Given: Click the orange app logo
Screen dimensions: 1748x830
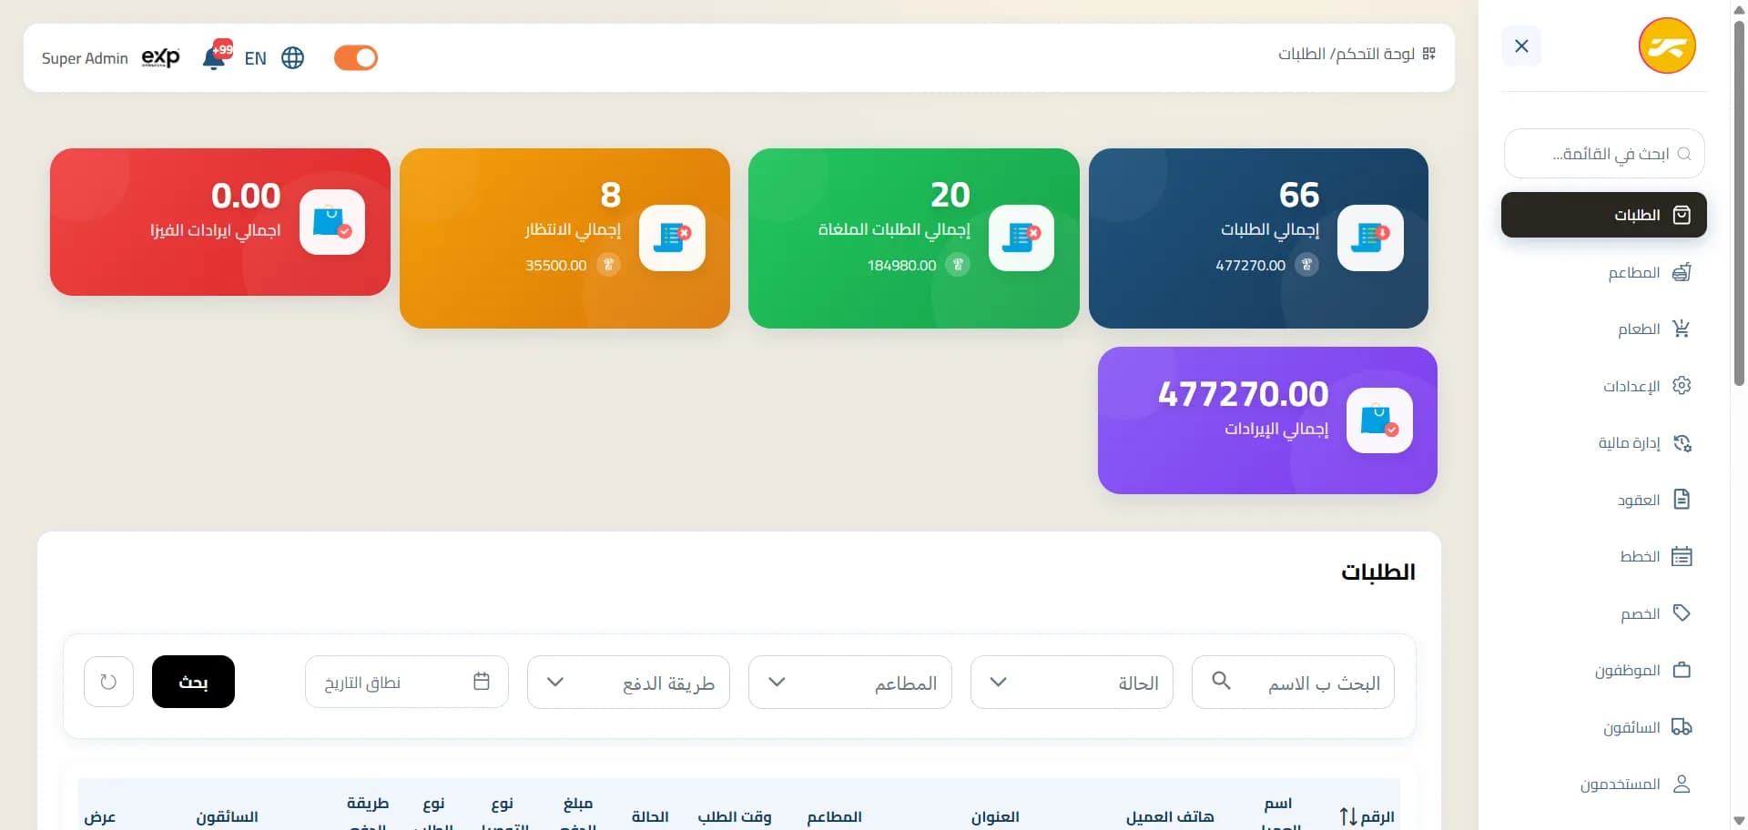Looking at the screenshot, I should (1667, 46).
